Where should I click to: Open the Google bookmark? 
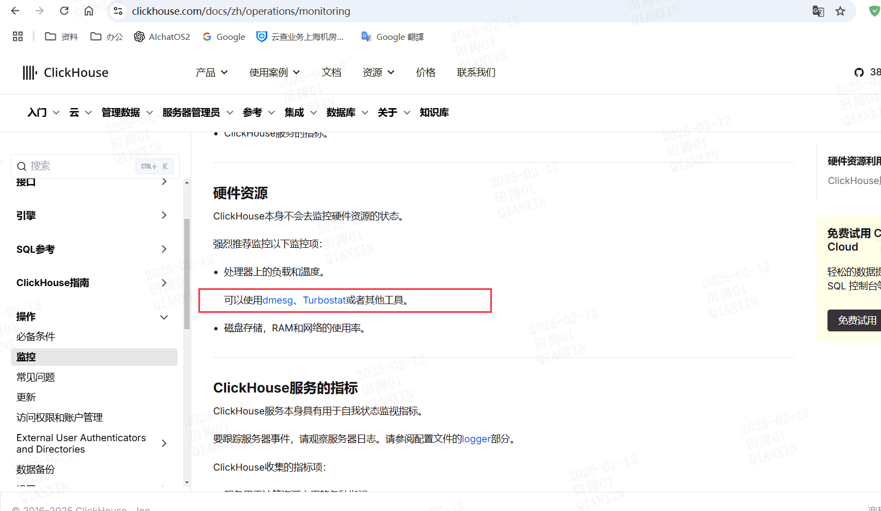[224, 37]
